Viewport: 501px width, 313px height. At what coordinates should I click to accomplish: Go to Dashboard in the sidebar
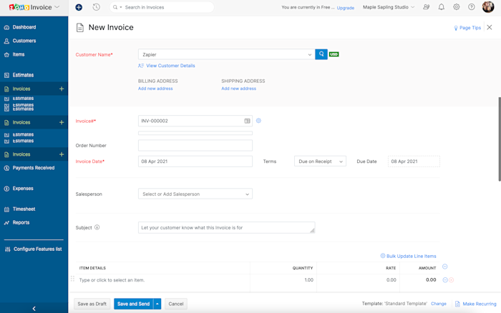click(x=24, y=27)
